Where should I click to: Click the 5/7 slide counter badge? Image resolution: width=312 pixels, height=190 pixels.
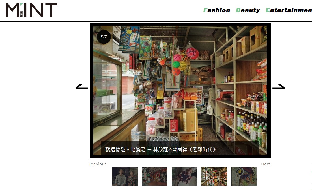click(104, 37)
